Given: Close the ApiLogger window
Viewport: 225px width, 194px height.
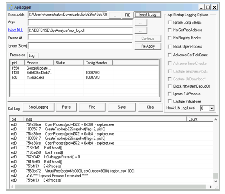Looking at the screenshot, I should (214, 7).
